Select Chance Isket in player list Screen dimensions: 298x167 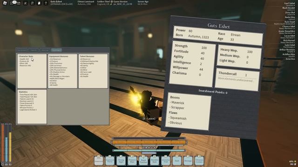point(289,26)
